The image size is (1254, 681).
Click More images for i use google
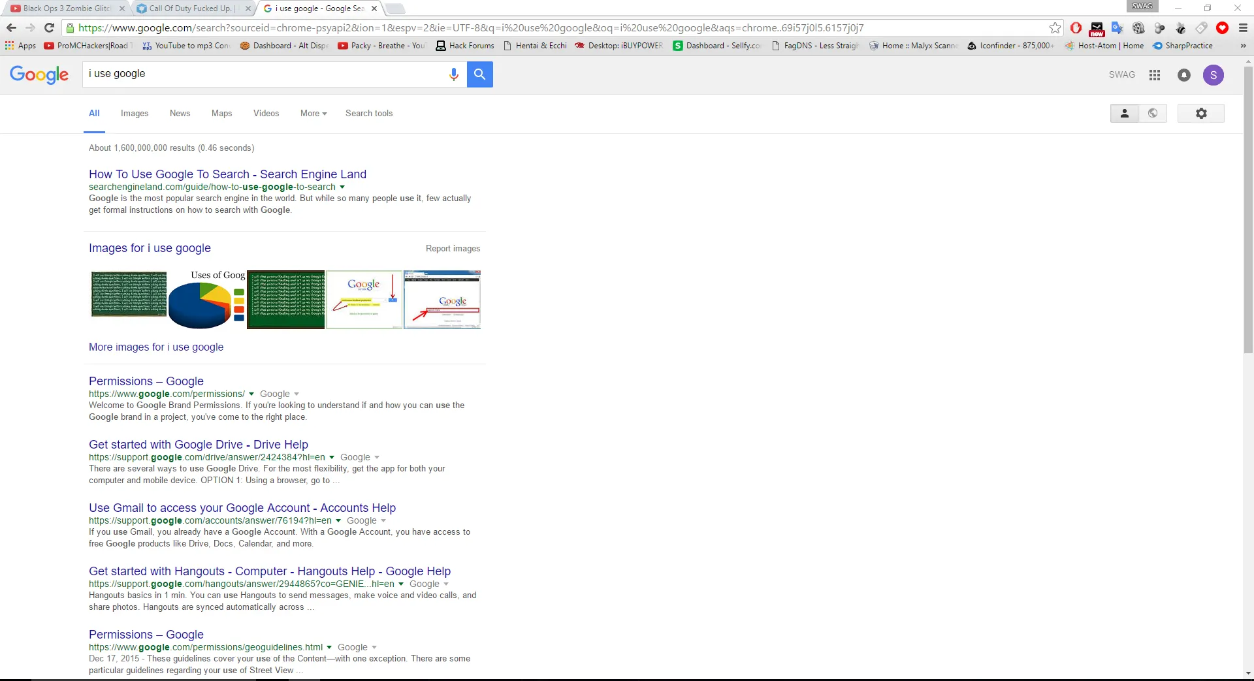click(x=156, y=347)
